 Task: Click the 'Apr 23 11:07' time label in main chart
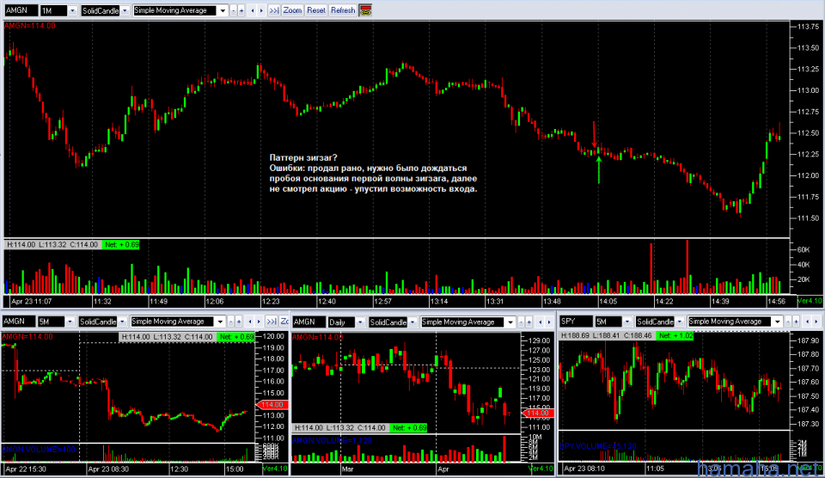point(32,302)
